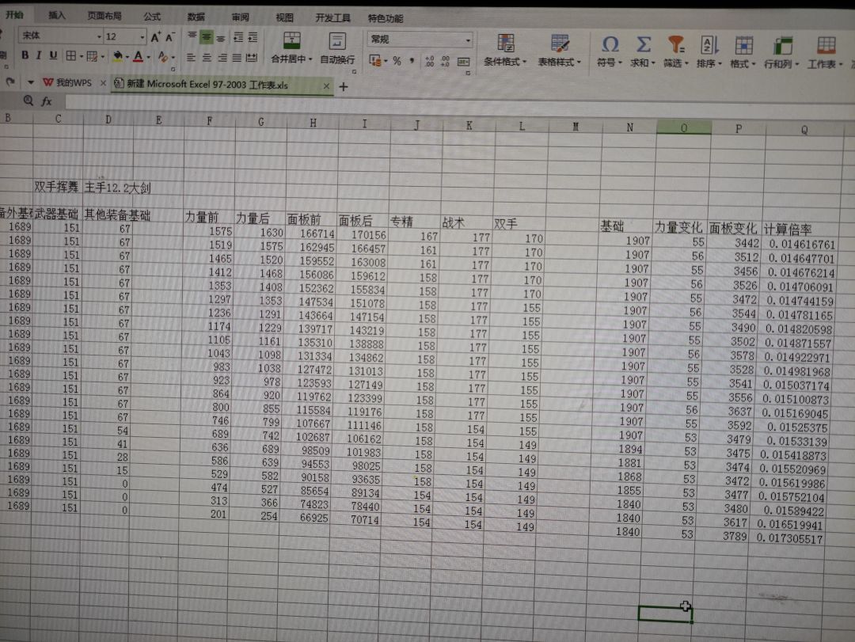This screenshot has width=855, height=642.
Task: Click the 行和列 rows and columns icon
Action: click(782, 46)
